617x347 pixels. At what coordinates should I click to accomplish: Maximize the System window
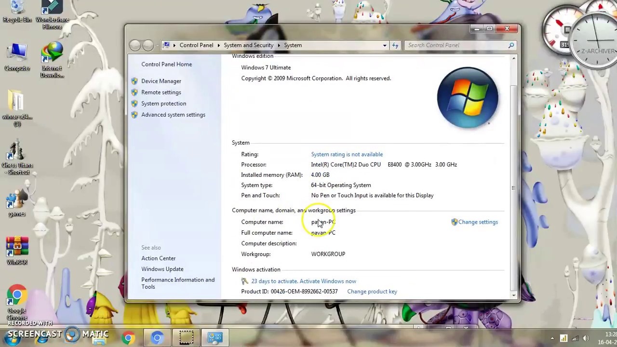(489, 29)
